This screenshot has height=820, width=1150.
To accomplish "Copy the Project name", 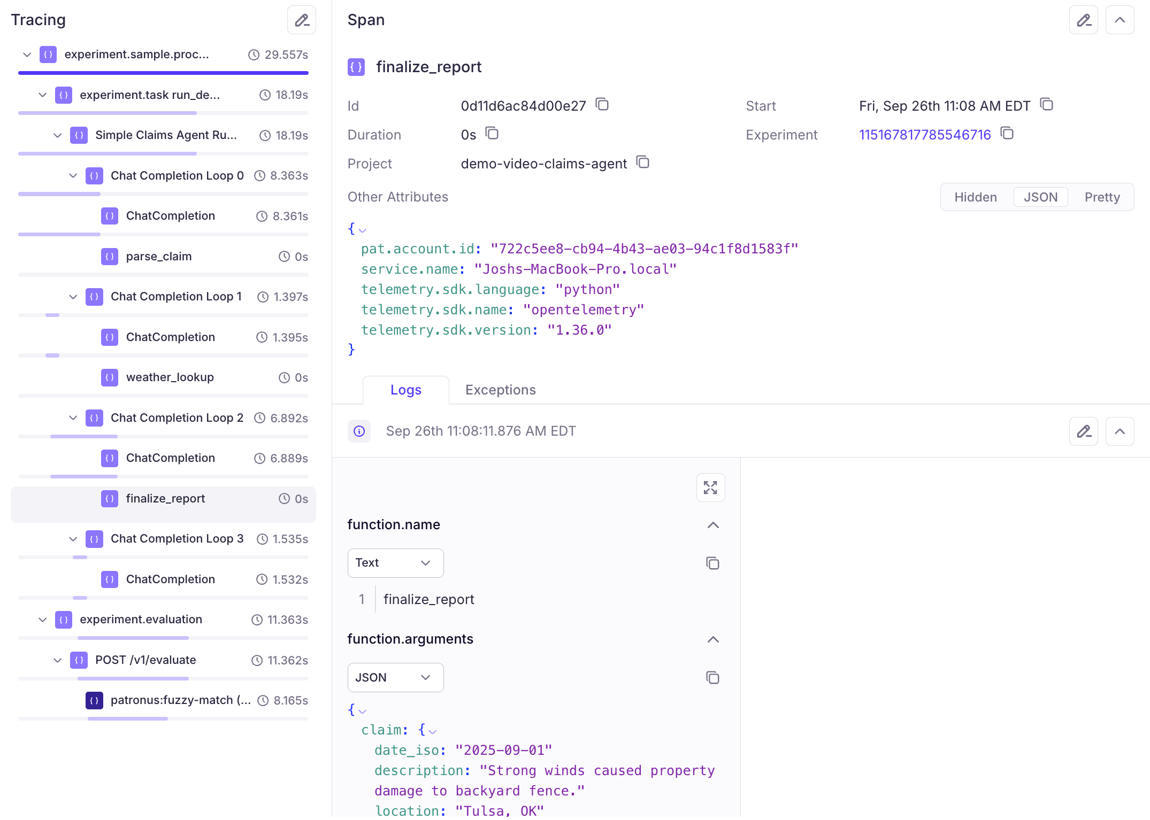I will pyautogui.click(x=642, y=163).
